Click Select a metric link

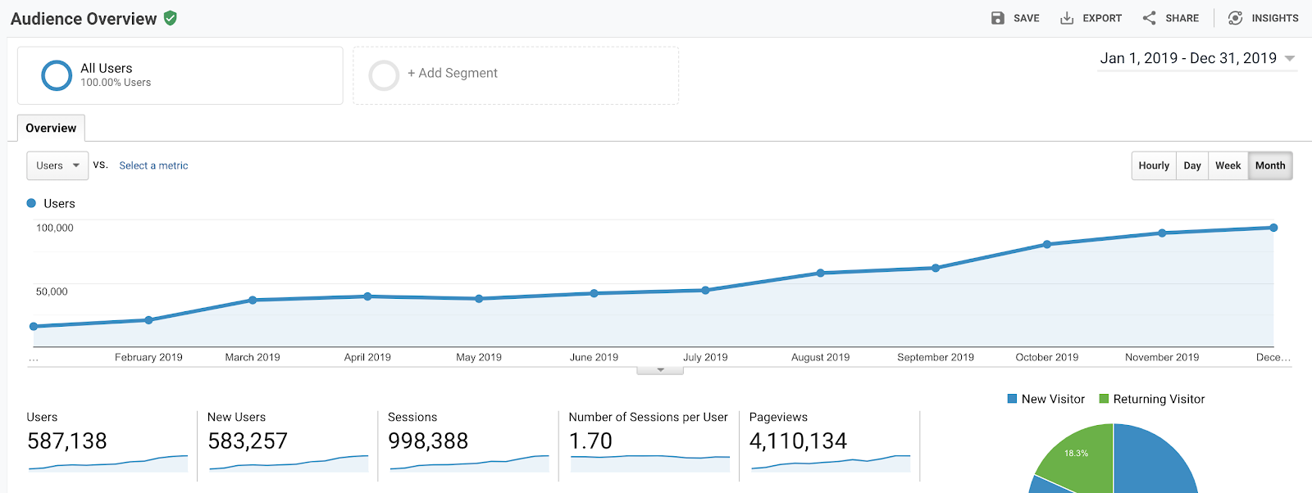pos(153,165)
